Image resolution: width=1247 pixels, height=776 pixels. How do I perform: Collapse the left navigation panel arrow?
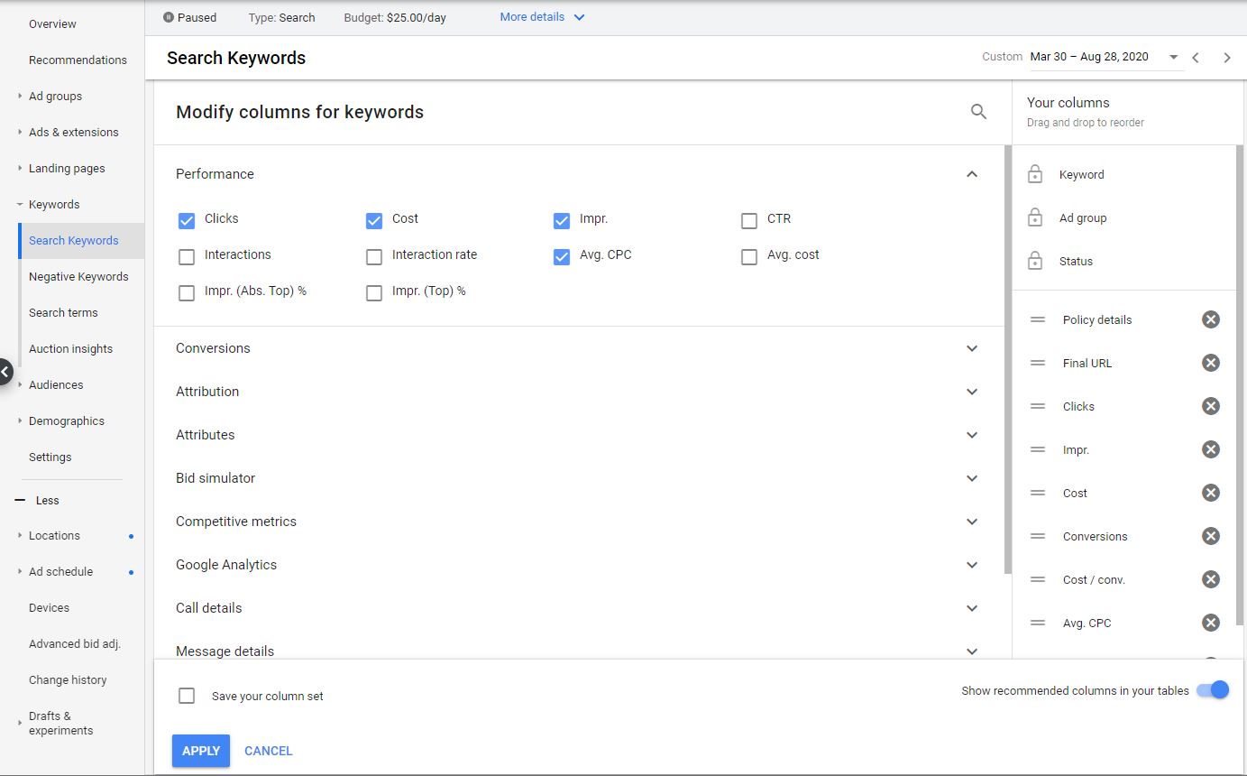click(5, 371)
